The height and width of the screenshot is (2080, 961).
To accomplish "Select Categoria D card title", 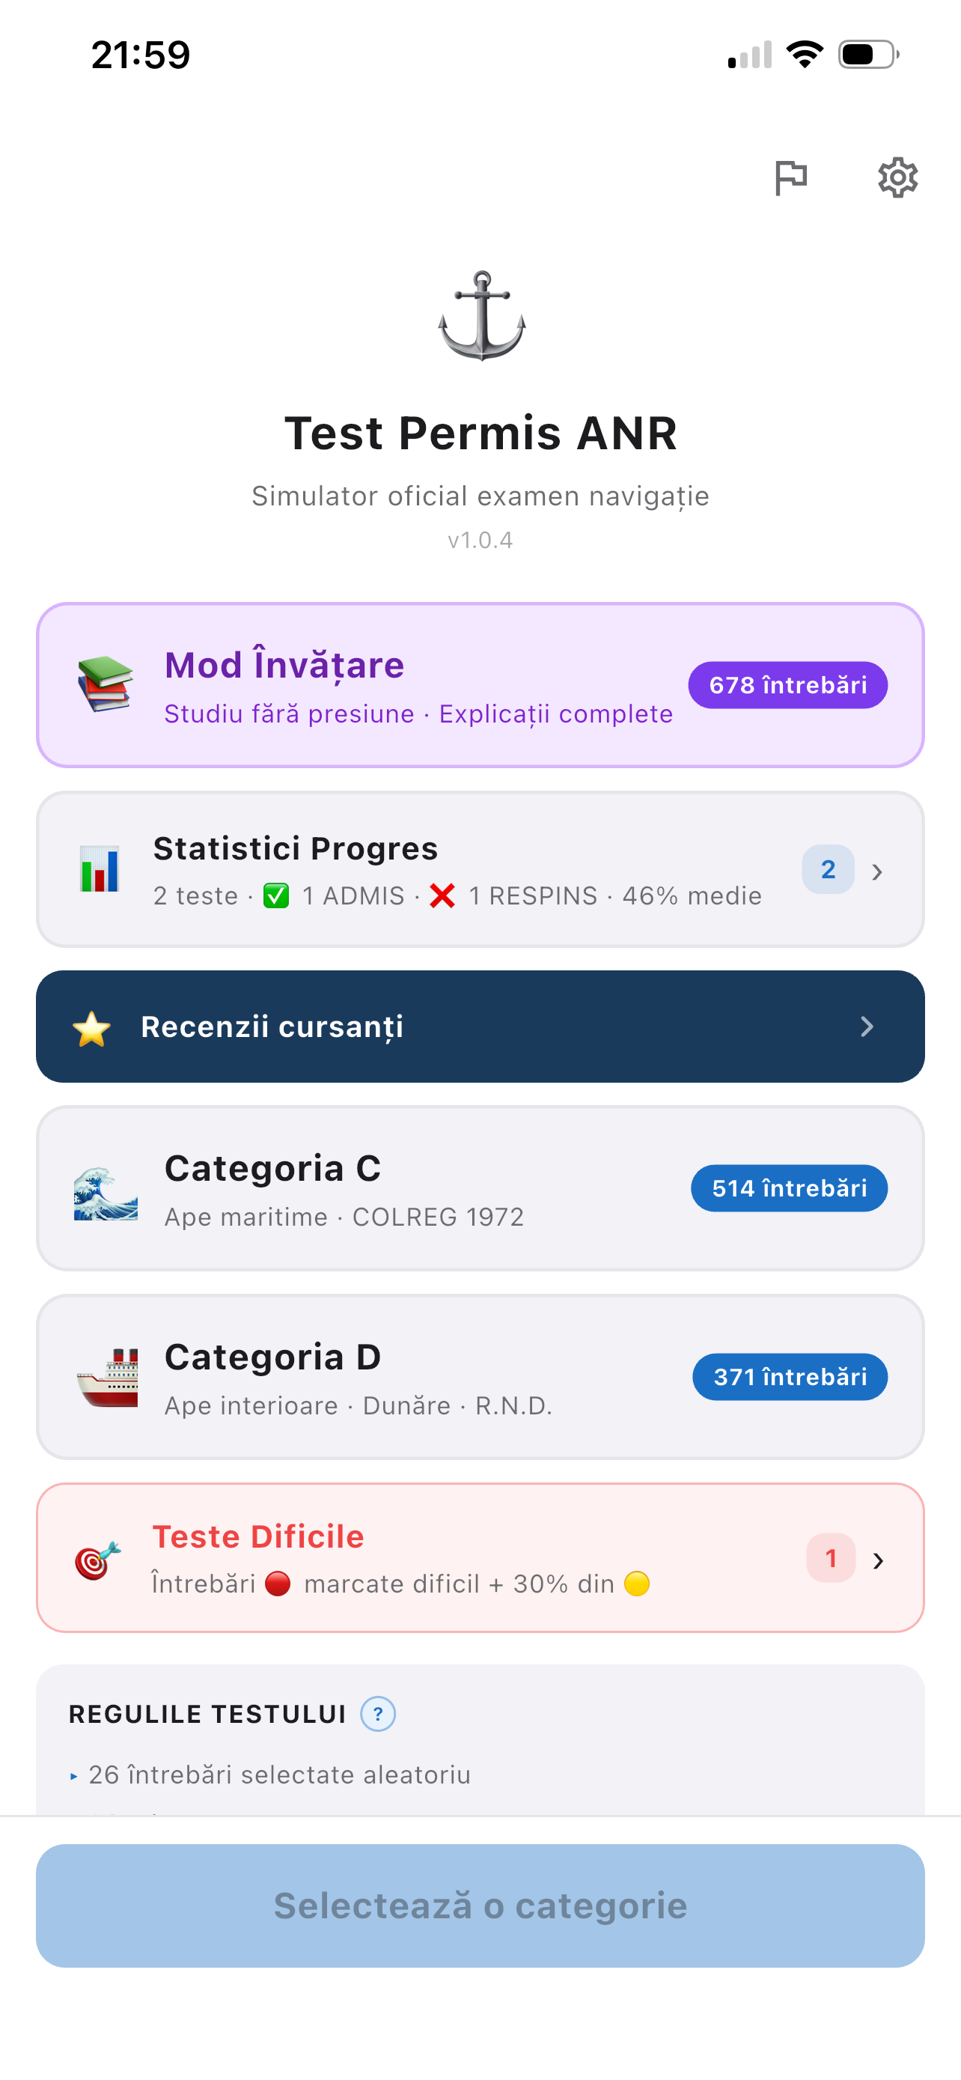I will pyautogui.click(x=272, y=1357).
